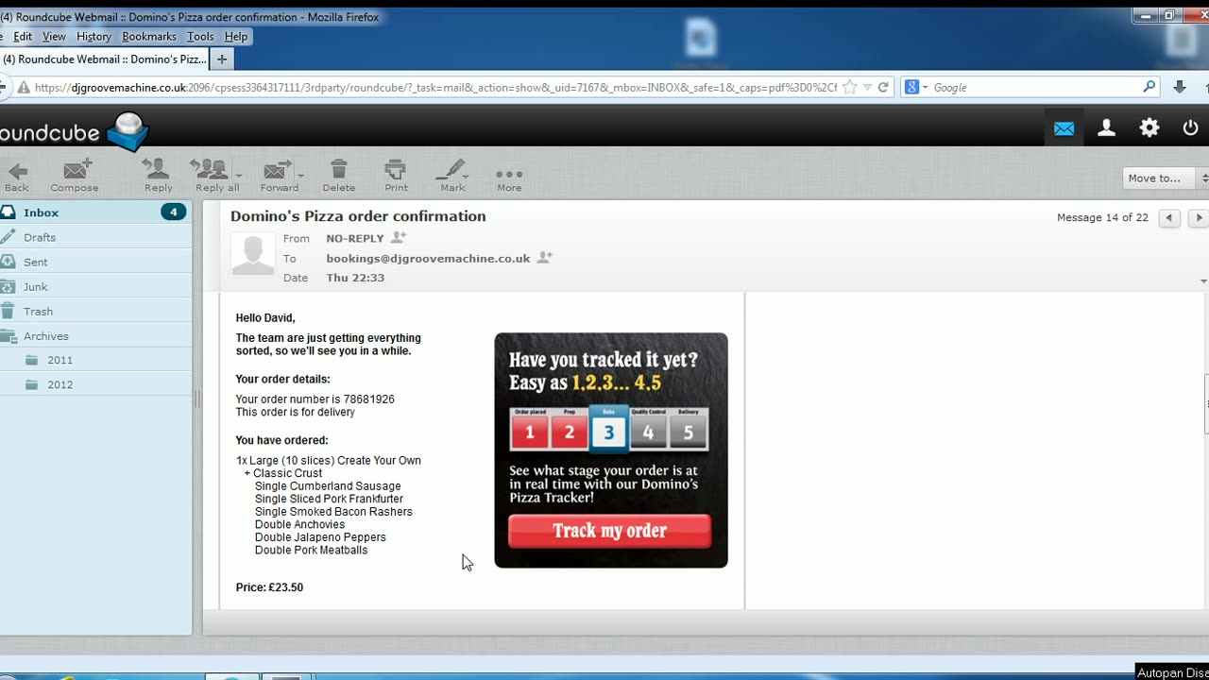Open the Archives folder

click(95, 335)
